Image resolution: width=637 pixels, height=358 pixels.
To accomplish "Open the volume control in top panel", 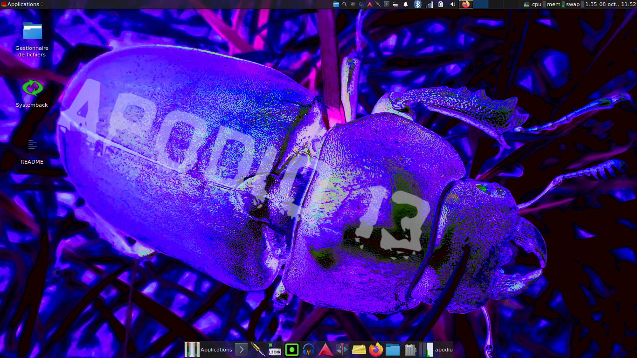I will point(452,4).
